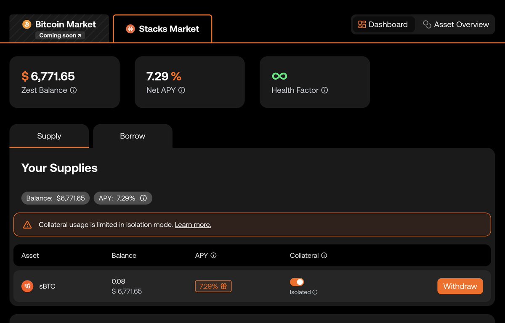This screenshot has width=505, height=323.
Task: Click the Dashboard grid icon
Action: pos(362,24)
